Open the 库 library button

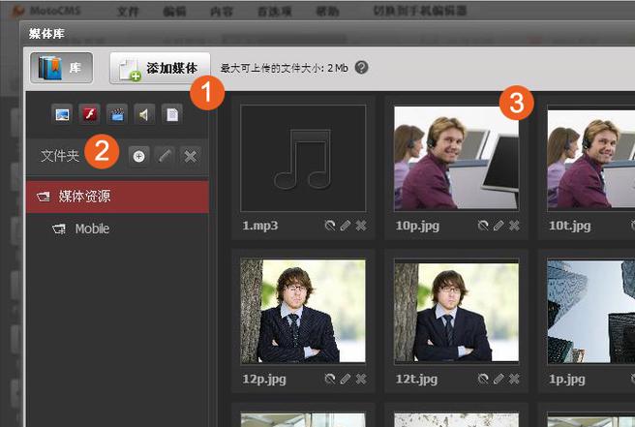(61, 68)
